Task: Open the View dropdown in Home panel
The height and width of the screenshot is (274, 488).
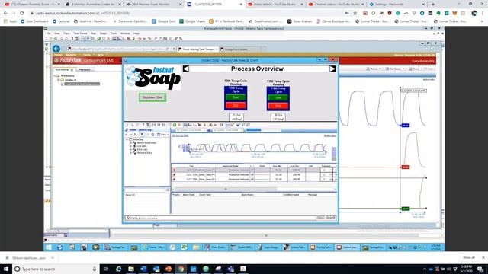Action: [163, 135]
